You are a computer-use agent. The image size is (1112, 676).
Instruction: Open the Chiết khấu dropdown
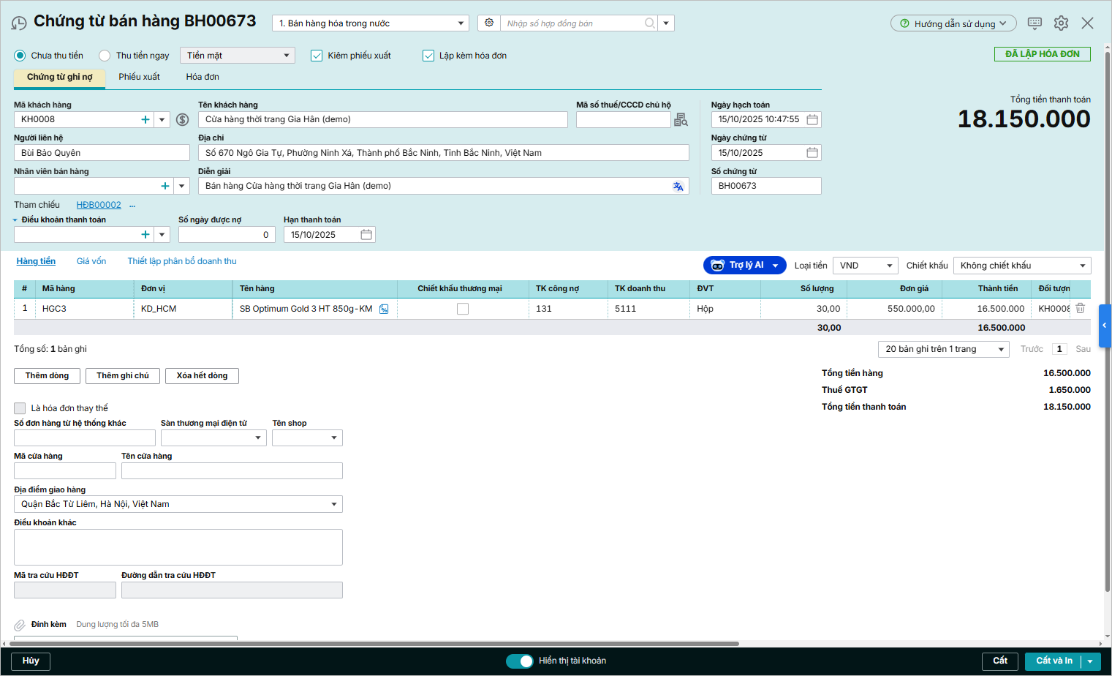click(1021, 266)
